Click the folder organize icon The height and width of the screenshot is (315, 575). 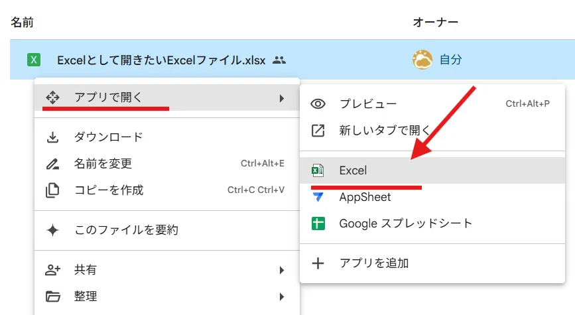[53, 296]
